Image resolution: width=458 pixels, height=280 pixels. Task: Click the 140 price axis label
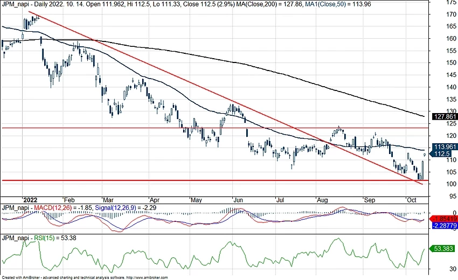[451, 87]
